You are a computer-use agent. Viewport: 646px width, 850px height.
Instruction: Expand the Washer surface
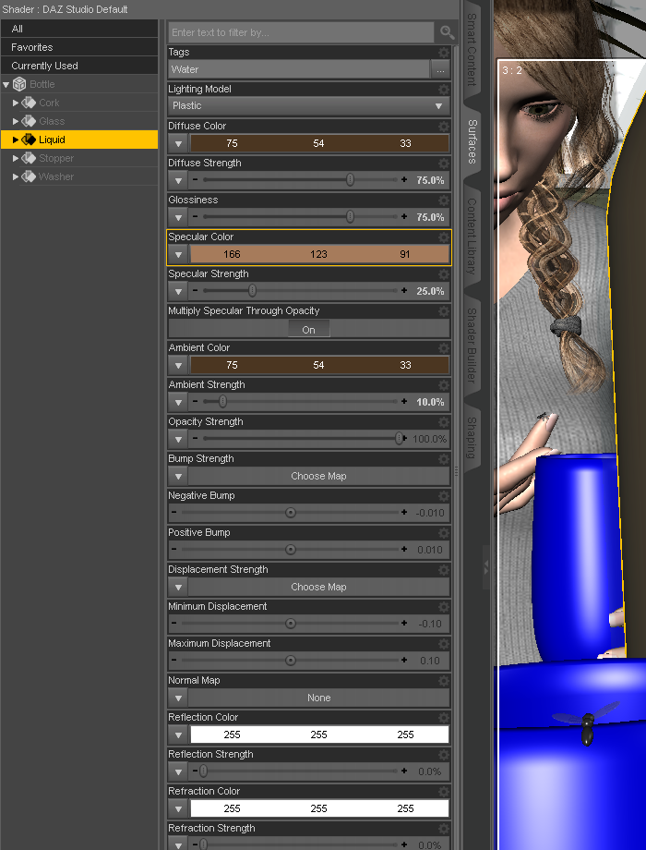tap(16, 176)
